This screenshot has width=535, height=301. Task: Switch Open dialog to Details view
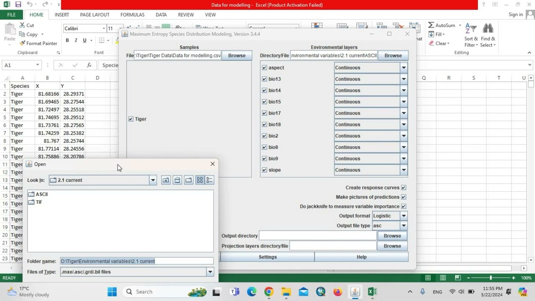[x=209, y=180]
